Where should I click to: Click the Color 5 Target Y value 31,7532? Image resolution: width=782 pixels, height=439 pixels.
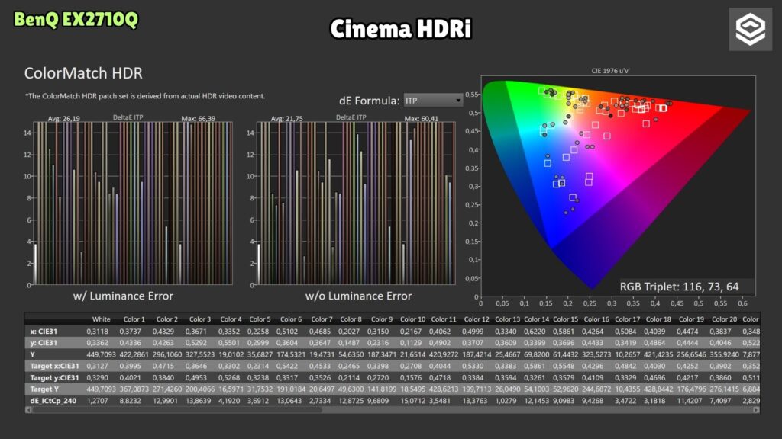260,389
